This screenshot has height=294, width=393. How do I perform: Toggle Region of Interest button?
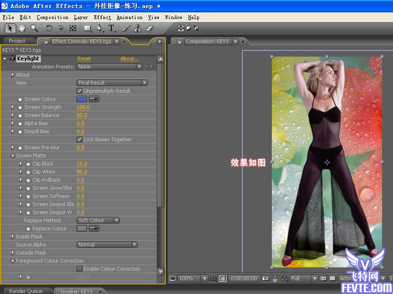222,278
